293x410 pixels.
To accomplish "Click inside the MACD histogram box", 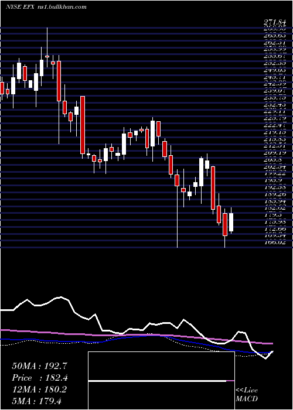I will tap(161, 381).
